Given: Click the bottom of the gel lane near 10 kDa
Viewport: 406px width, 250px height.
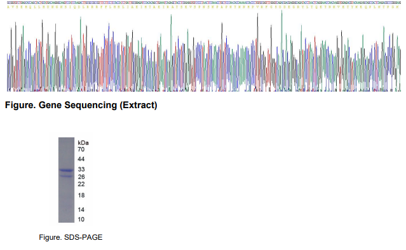Looking at the screenshot, I should pos(67,220).
